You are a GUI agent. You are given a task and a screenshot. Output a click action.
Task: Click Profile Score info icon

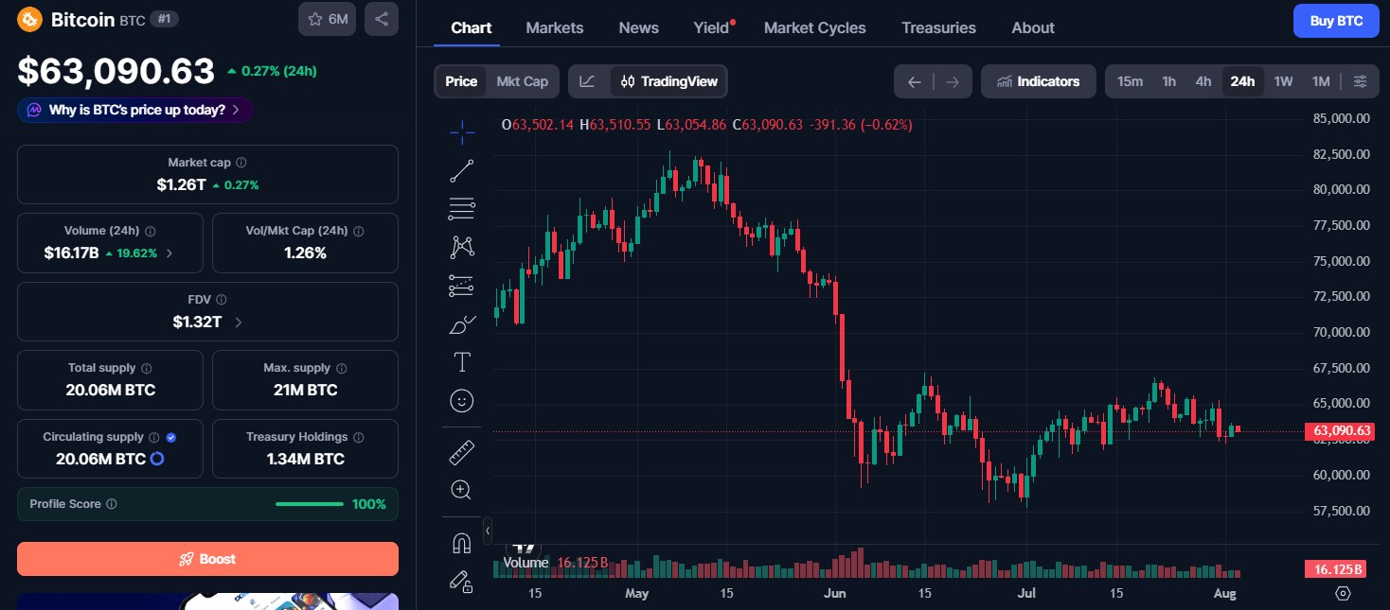[x=112, y=504]
